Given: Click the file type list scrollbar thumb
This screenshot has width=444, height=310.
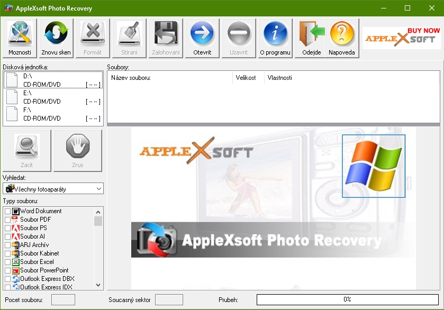Looking at the screenshot, I should (x=98, y=221).
